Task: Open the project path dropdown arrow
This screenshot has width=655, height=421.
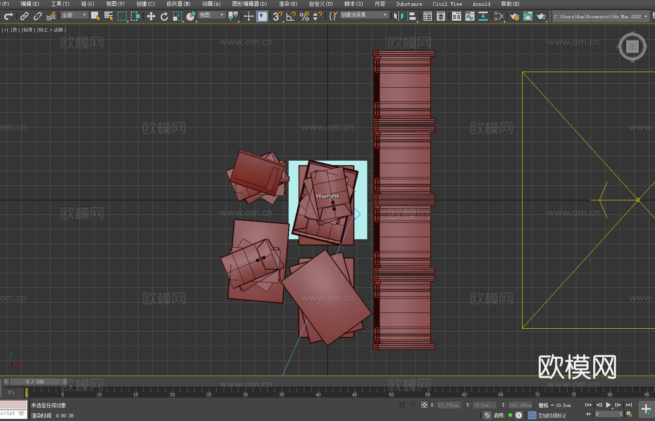Action: coord(645,17)
